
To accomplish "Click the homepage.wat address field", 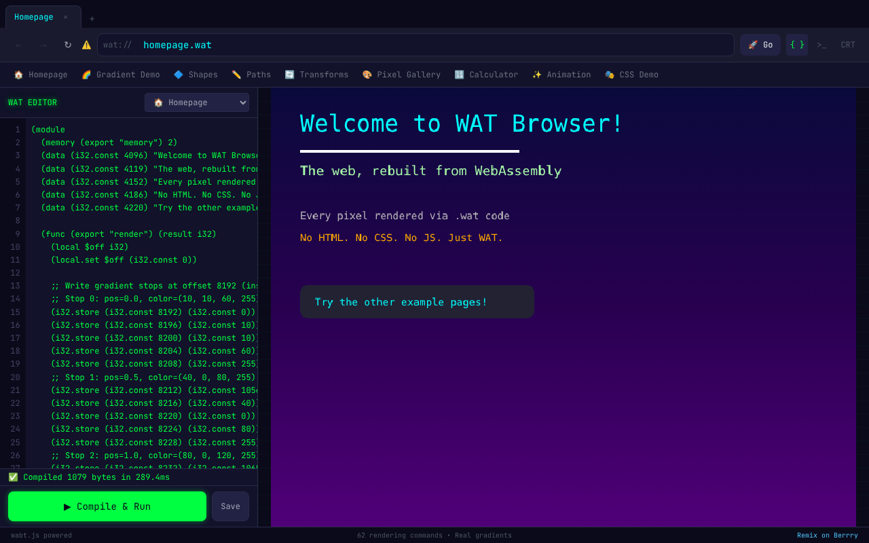I will (415, 45).
